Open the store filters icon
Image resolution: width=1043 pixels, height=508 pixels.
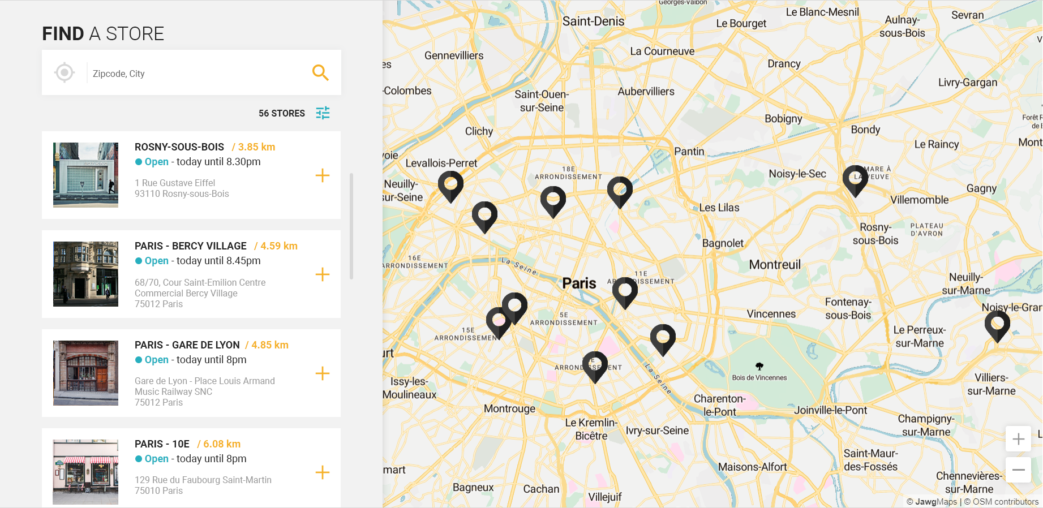pos(323,113)
